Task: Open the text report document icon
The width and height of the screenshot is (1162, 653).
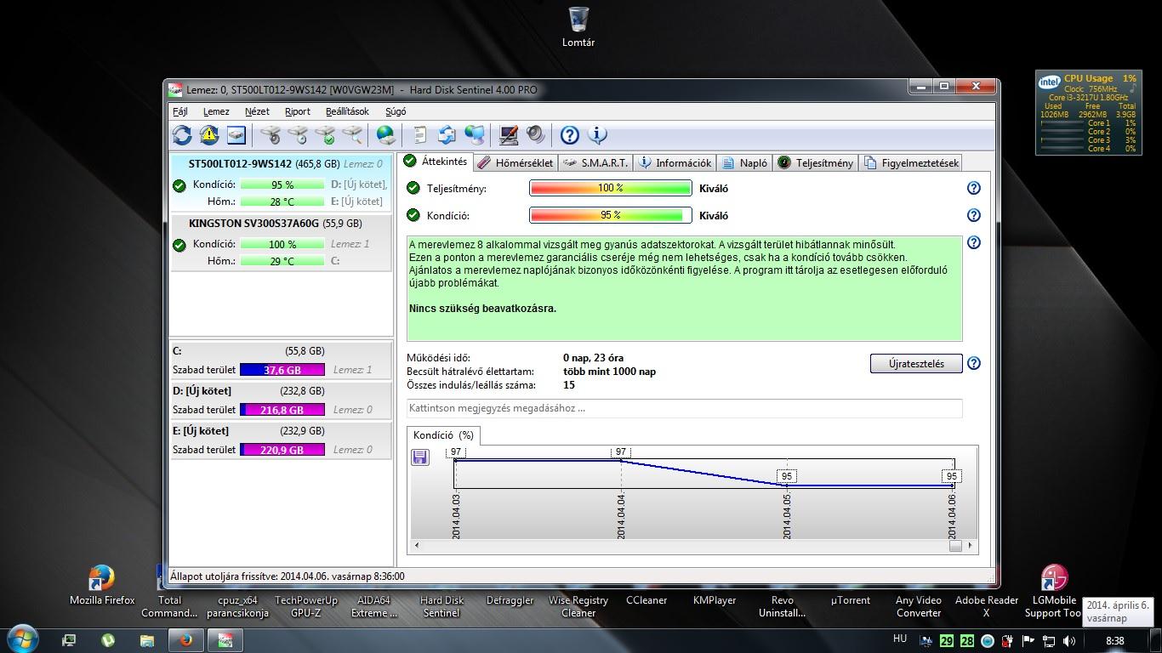Action: (x=419, y=134)
